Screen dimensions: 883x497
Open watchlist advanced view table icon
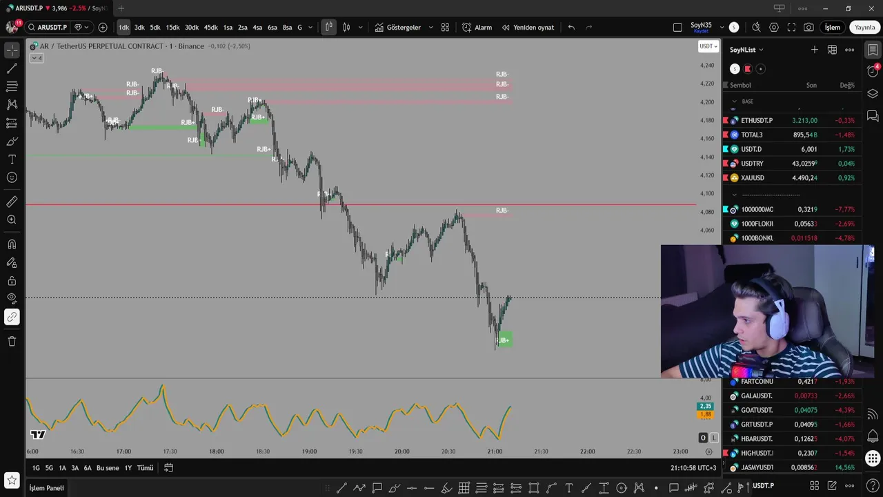click(832, 50)
